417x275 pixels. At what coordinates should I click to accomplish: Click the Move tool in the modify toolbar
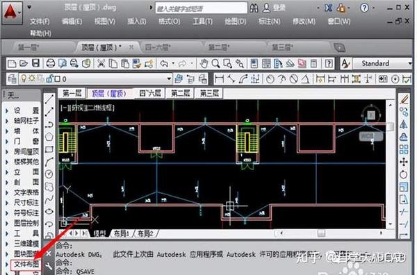[x=403, y=162]
